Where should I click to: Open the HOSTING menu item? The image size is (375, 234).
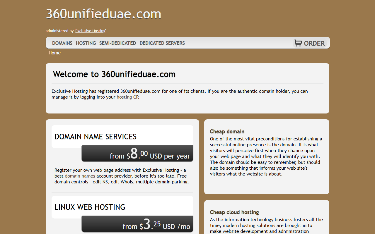pyautogui.click(x=86, y=43)
